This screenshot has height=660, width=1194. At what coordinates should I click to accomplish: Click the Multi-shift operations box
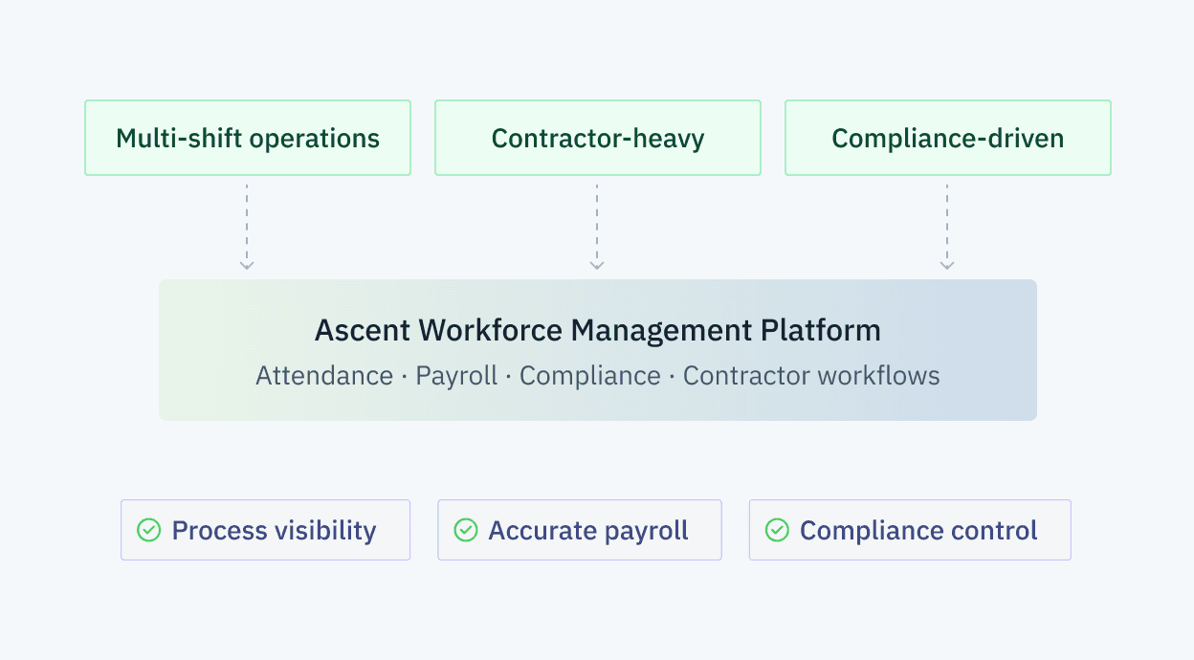(x=248, y=138)
